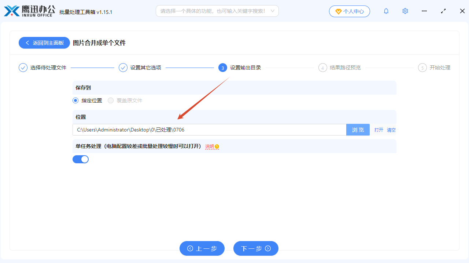Click 批量处理工具箱 v1.15.1 title text
The image size is (469, 263).
[x=86, y=12]
